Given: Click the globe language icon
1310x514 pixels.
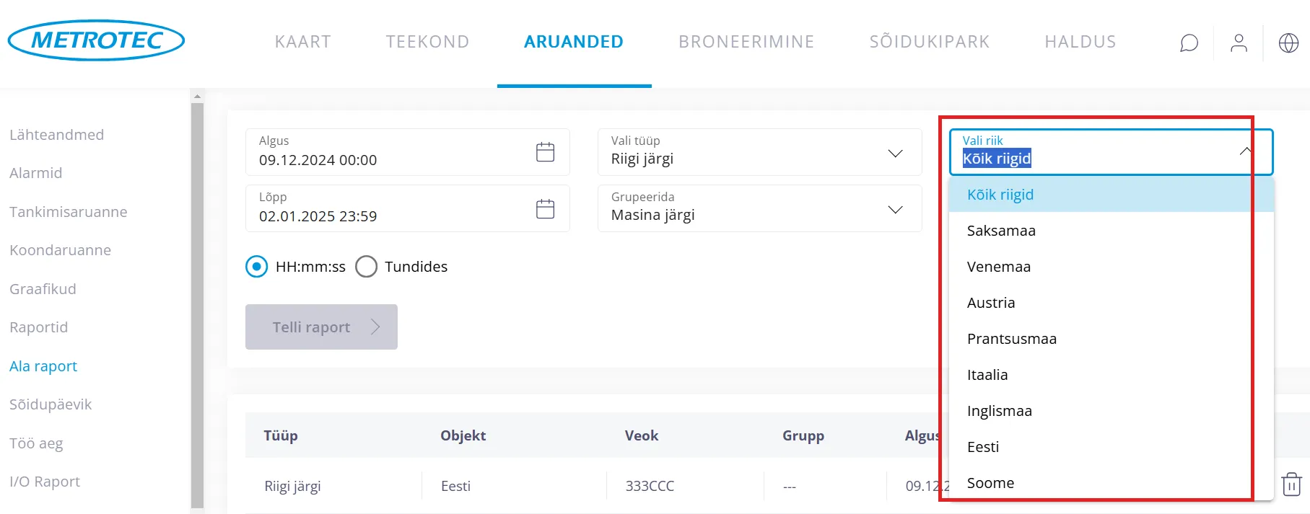Looking at the screenshot, I should [1288, 43].
